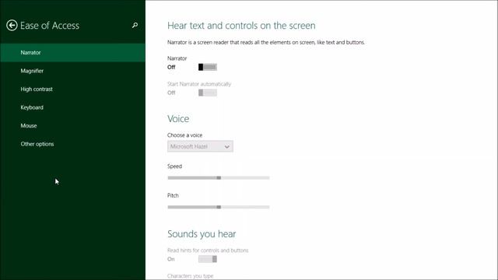Click the Speed slider handle

click(x=219, y=178)
